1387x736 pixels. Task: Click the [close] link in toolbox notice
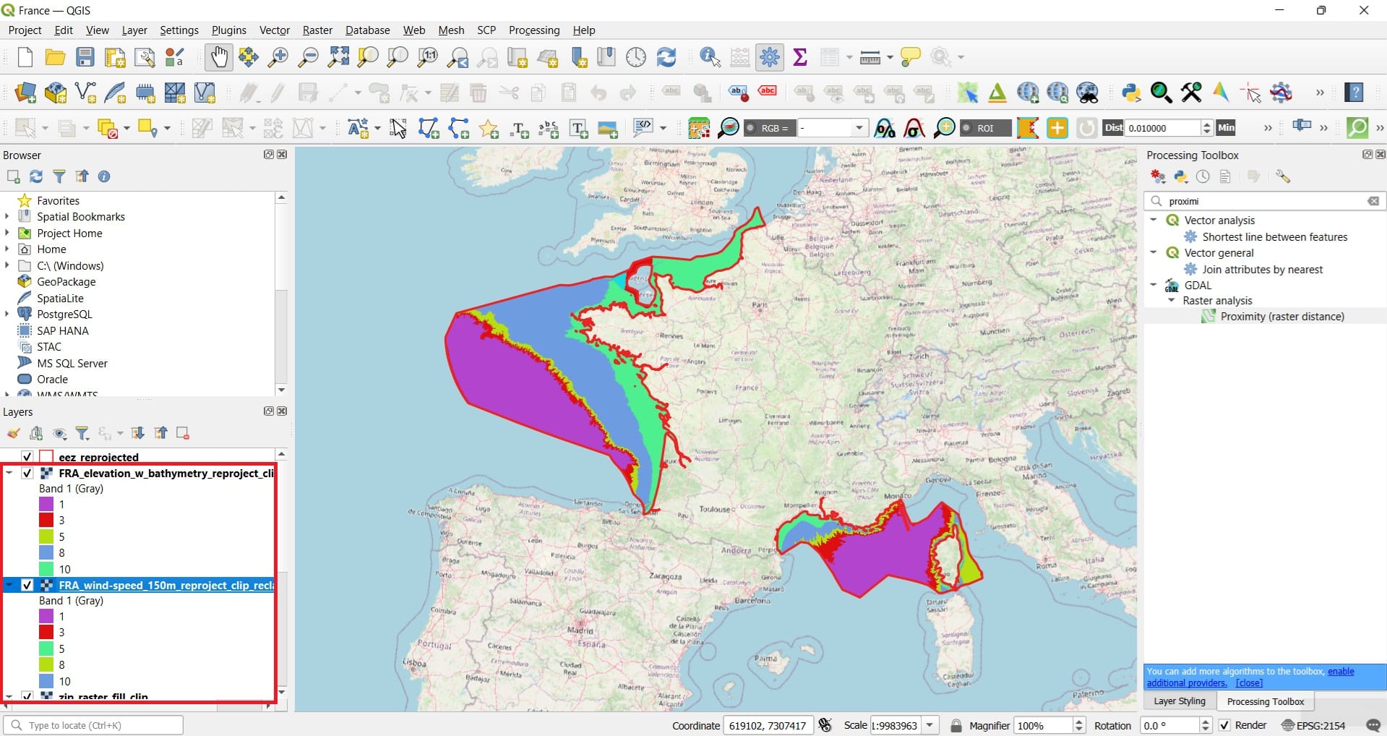(1249, 682)
